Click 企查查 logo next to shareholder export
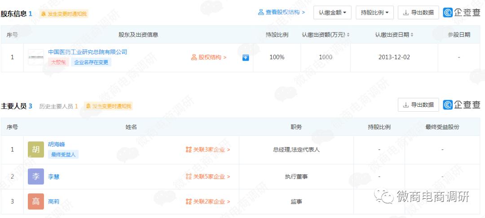The width and height of the screenshot is (485, 218). pyautogui.click(x=462, y=13)
